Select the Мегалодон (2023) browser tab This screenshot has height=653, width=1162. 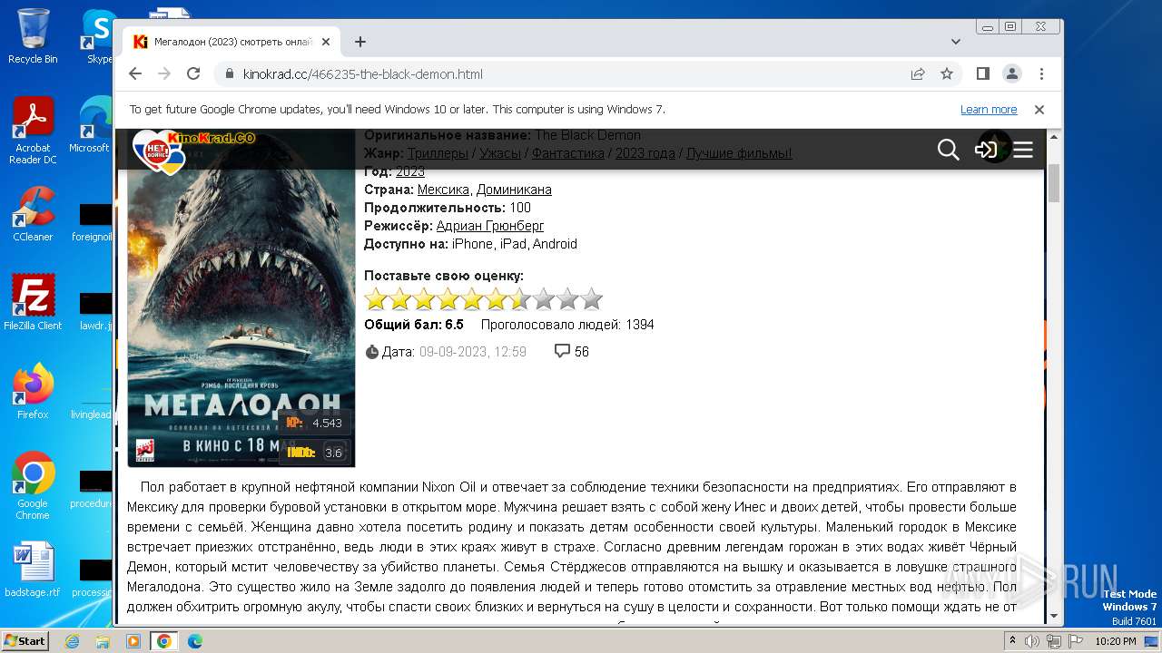click(x=231, y=42)
